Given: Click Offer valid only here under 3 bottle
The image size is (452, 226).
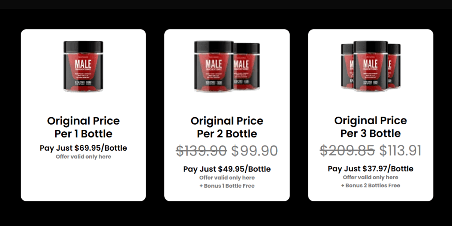Looking at the screenshot, I should pos(370,178).
